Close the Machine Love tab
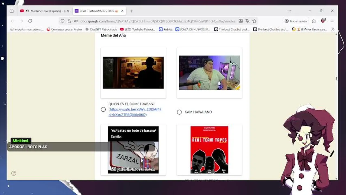Image resolution: width=346 pixels, height=195 pixels. pos(68,11)
